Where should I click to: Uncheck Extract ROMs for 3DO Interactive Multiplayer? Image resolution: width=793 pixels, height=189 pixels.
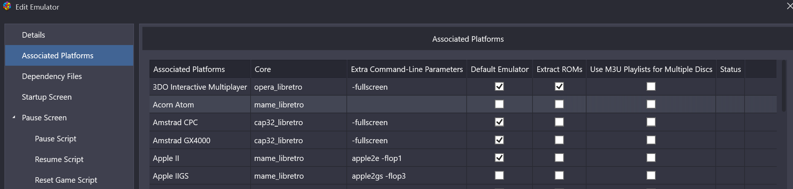(559, 86)
